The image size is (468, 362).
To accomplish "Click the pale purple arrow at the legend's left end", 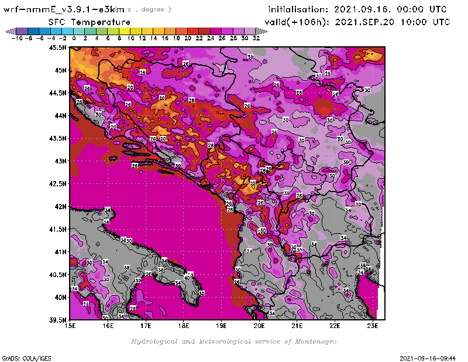I will [x=11, y=31].
